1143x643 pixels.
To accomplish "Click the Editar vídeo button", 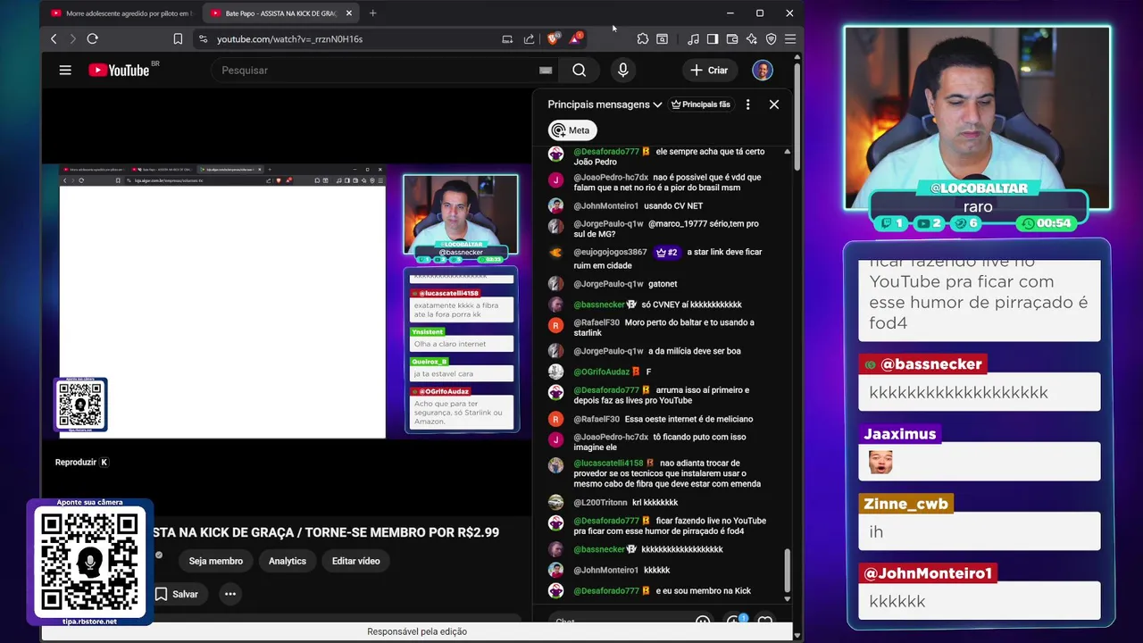I will (x=356, y=561).
